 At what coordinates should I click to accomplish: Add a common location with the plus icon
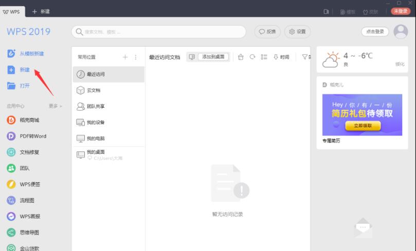coord(125,57)
